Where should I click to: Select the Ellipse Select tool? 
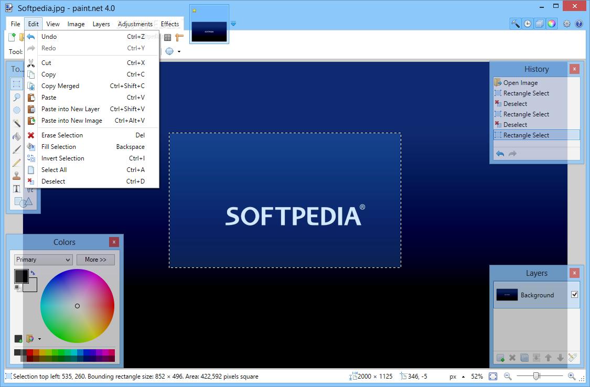click(17, 110)
